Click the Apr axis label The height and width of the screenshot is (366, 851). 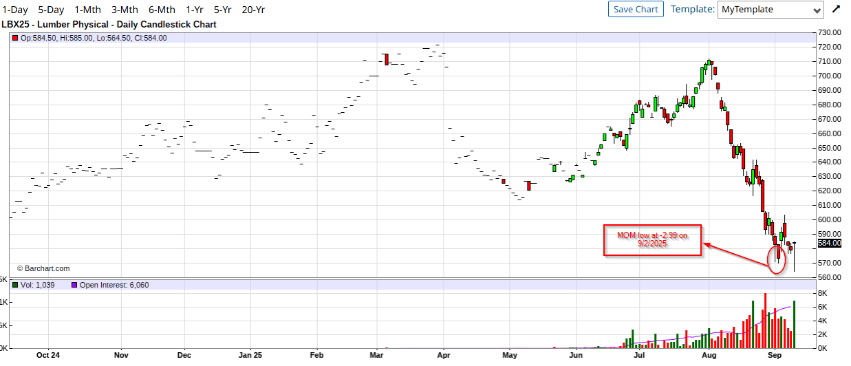click(x=443, y=356)
